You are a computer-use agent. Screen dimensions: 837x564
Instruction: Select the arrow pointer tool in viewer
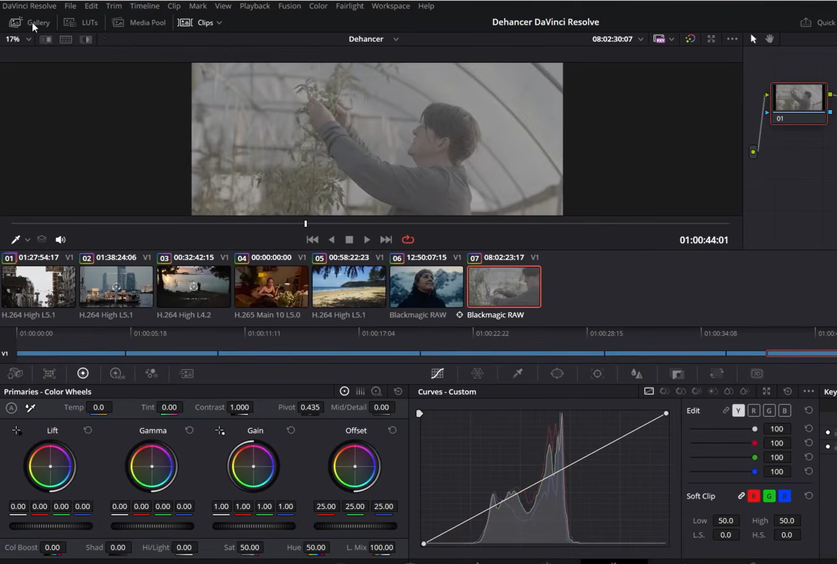point(753,39)
